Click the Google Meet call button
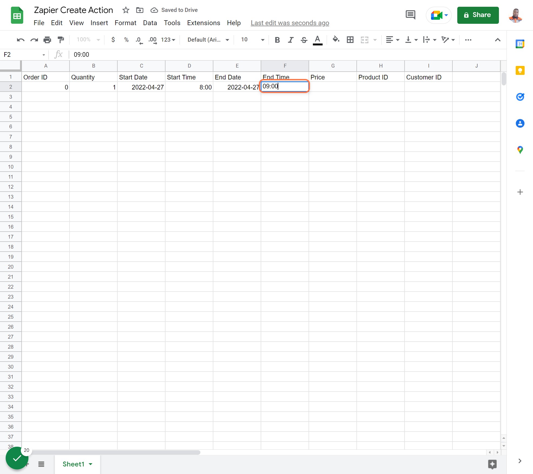Image resolution: width=533 pixels, height=474 pixels. point(438,15)
